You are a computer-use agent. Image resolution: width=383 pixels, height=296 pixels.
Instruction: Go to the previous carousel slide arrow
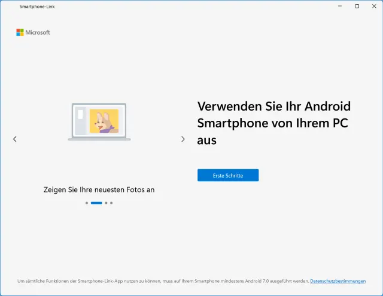click(15, 139)
